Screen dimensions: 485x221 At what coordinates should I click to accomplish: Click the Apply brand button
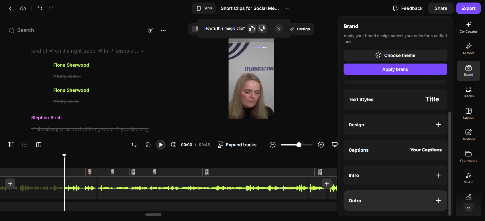pos(395,69)
